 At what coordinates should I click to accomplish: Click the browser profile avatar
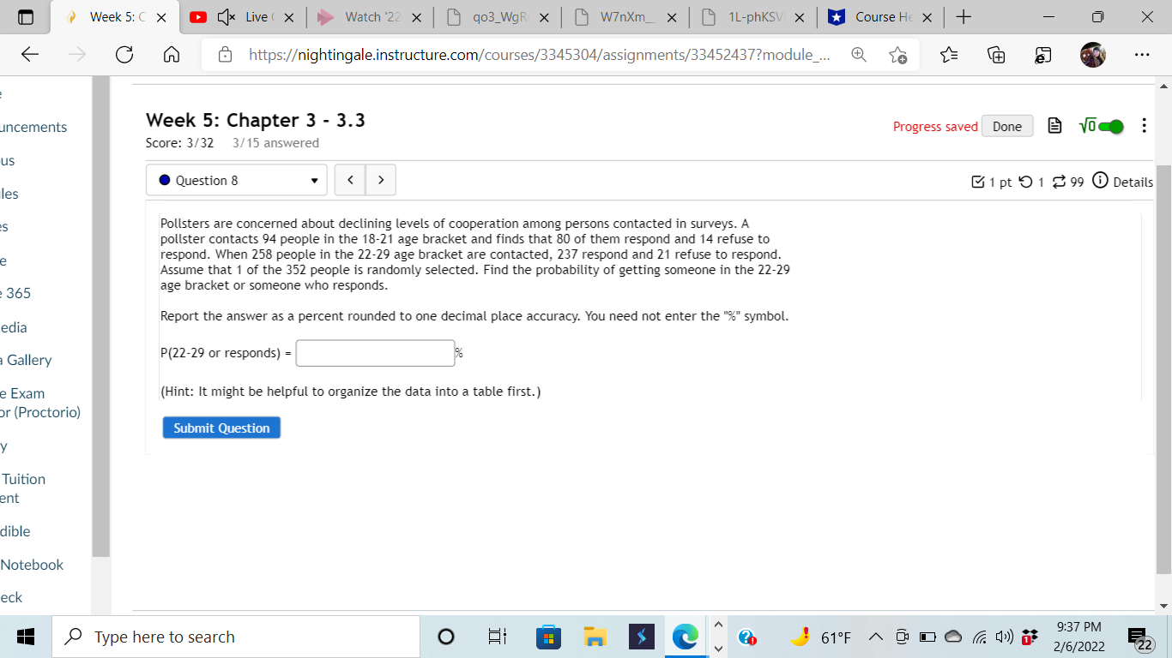coord(1092,56)
